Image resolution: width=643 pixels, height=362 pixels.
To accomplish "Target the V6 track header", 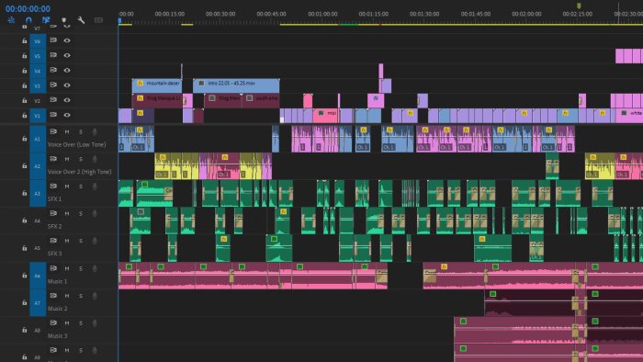I will click(38, 41).
